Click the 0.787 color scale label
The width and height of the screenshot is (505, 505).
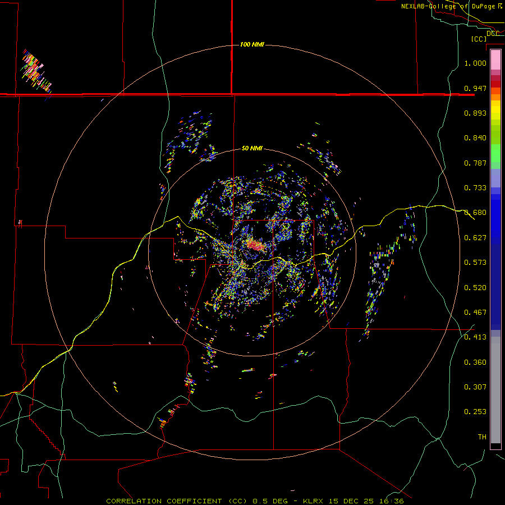(x=475, y=163)
